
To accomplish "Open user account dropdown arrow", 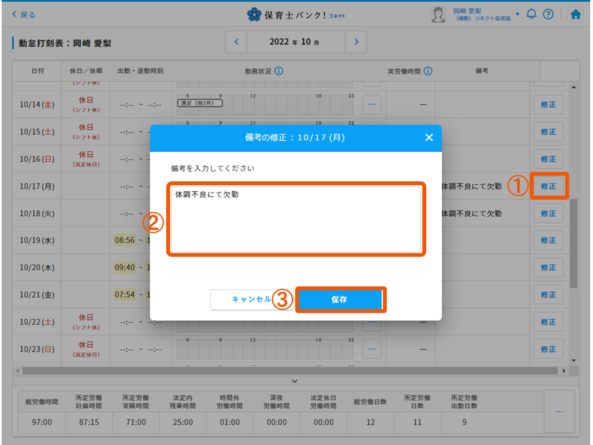I will click(x=517, y=14).
